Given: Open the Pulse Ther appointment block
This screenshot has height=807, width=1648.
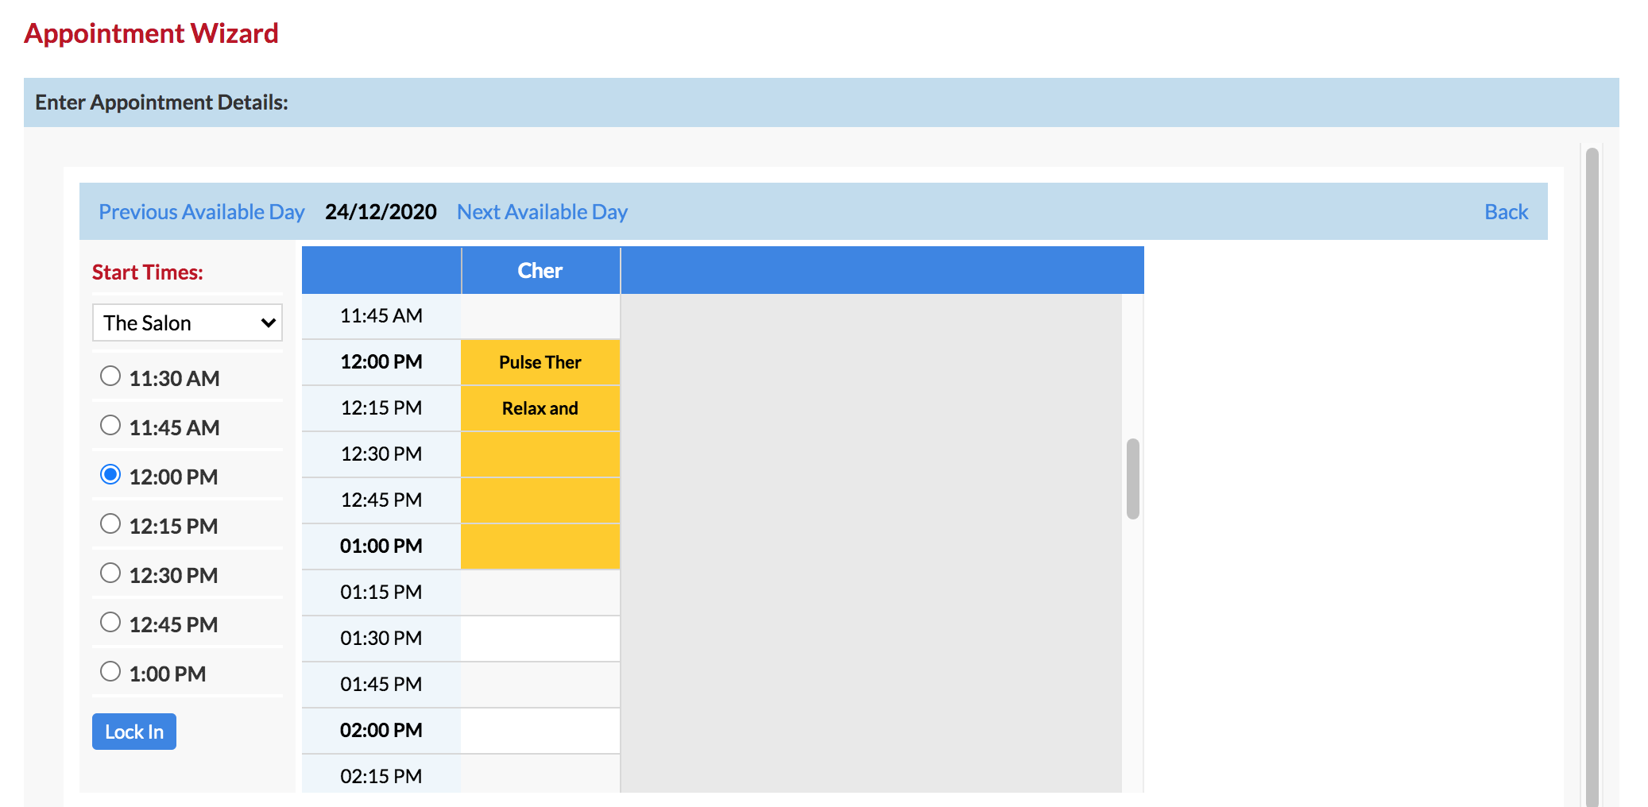Looking at the screenshot, I should tap(540, 362).
